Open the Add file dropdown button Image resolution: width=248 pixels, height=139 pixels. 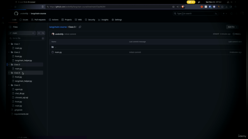coord(232,27)
